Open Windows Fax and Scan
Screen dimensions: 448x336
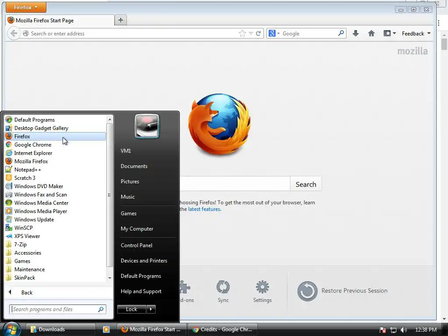click(56, 194)
